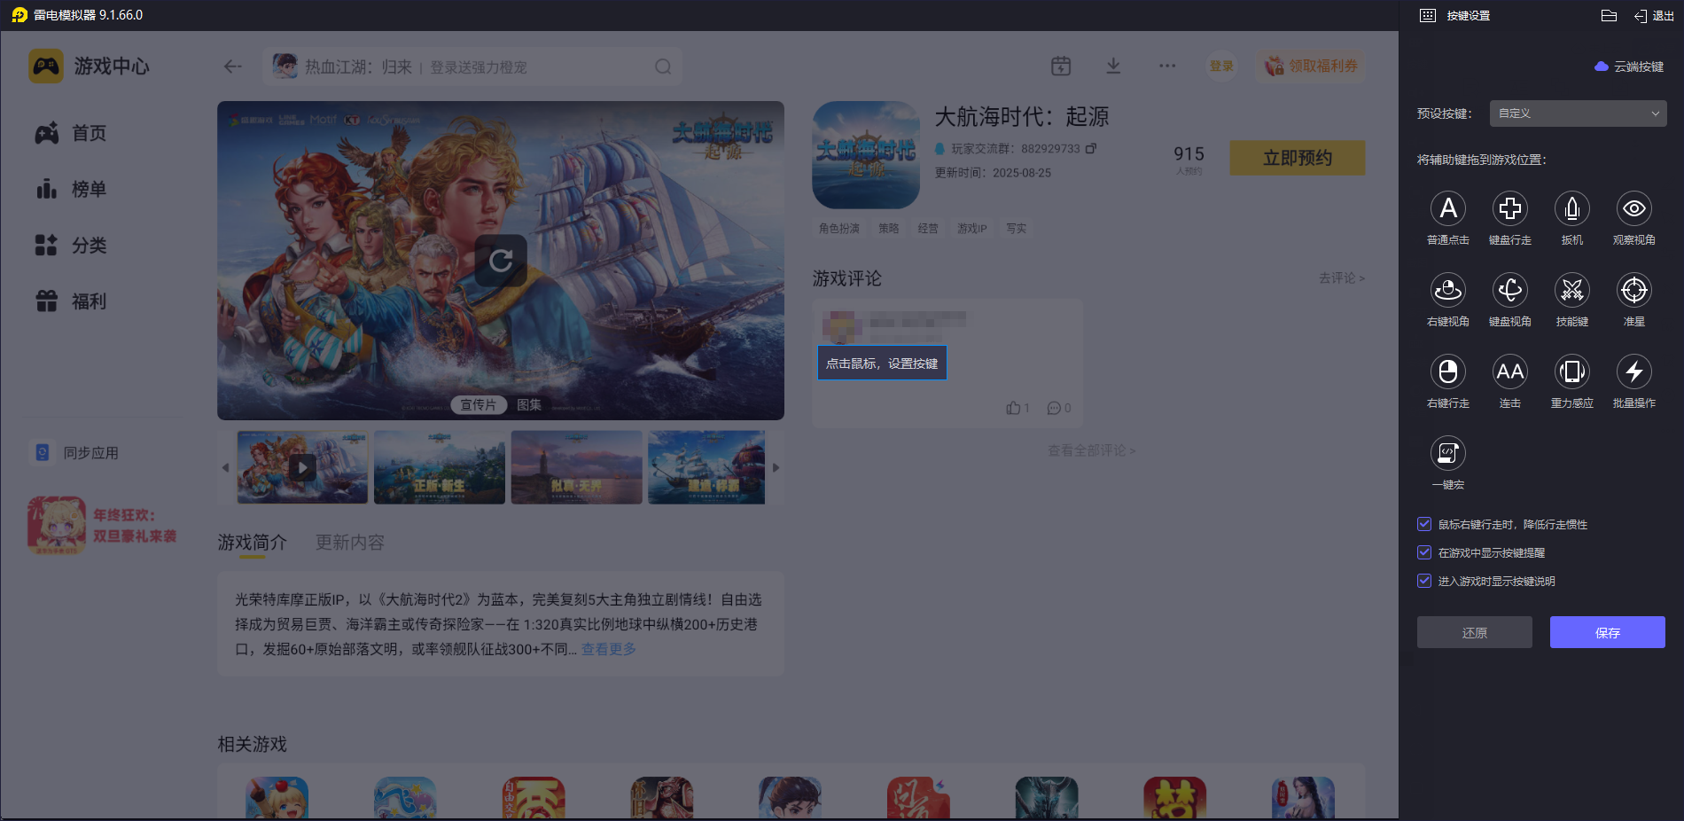Open the folder icon in title bar
The image size is (1684, 821).
pyautogui.click(x=1610, y=15)
